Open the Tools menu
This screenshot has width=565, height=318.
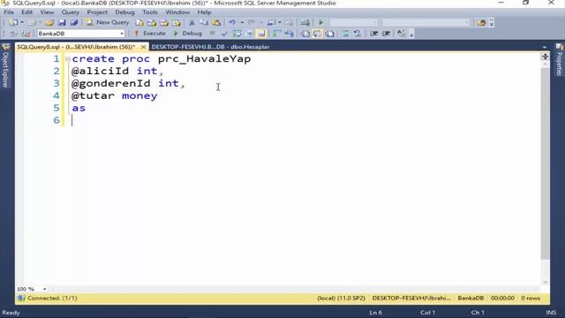click(x=150, y=11)
